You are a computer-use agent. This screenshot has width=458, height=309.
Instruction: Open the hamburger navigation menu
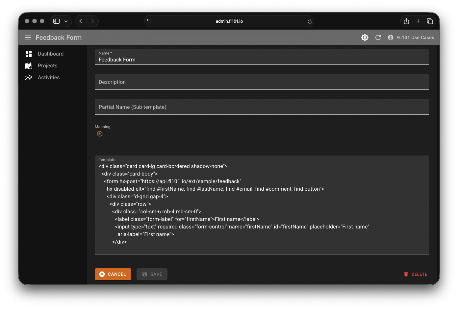[x=28, y=37]
